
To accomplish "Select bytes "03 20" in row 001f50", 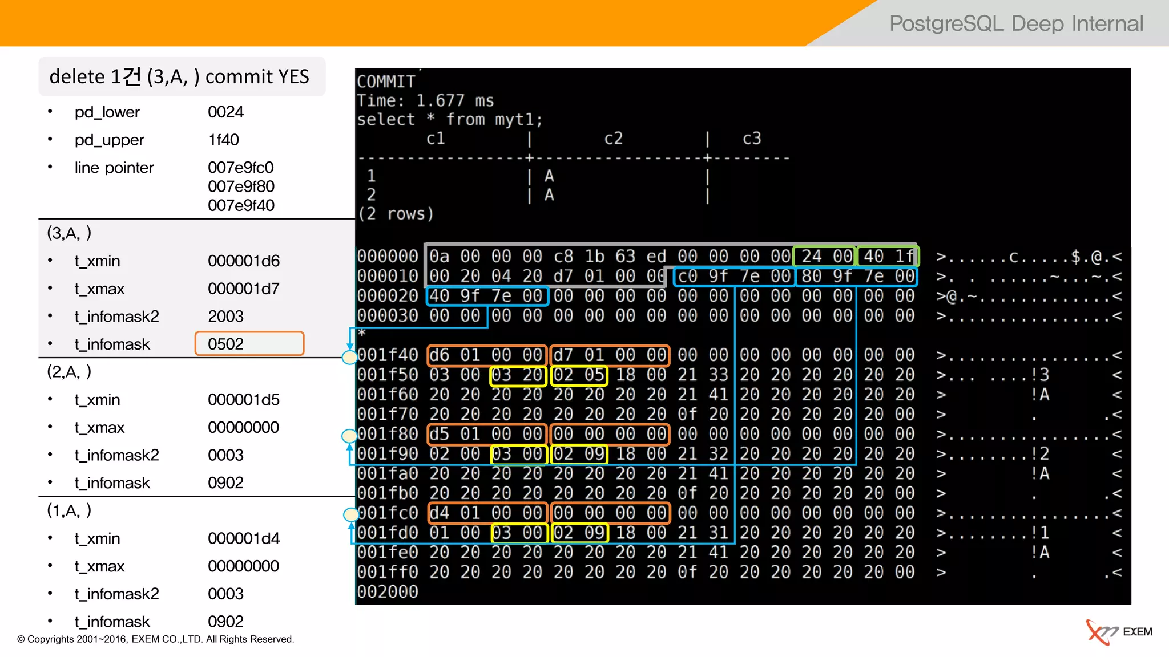I will pyautogui.click(x=518, y=375).
